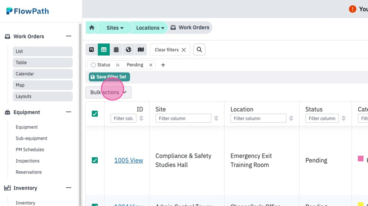Switch to kanban board view icon
The width and height of the screenshot is (368, 206).
[x=91, y=49]
